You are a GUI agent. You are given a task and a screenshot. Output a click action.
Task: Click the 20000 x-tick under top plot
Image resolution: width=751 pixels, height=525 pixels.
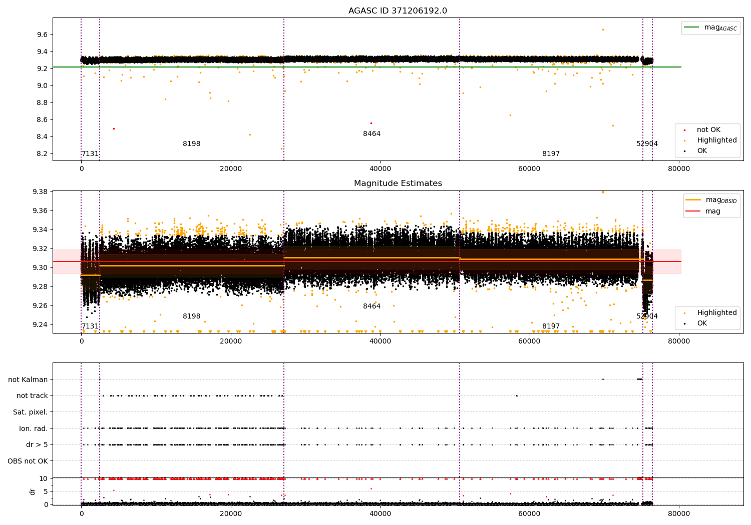click(x=230, y=169)
